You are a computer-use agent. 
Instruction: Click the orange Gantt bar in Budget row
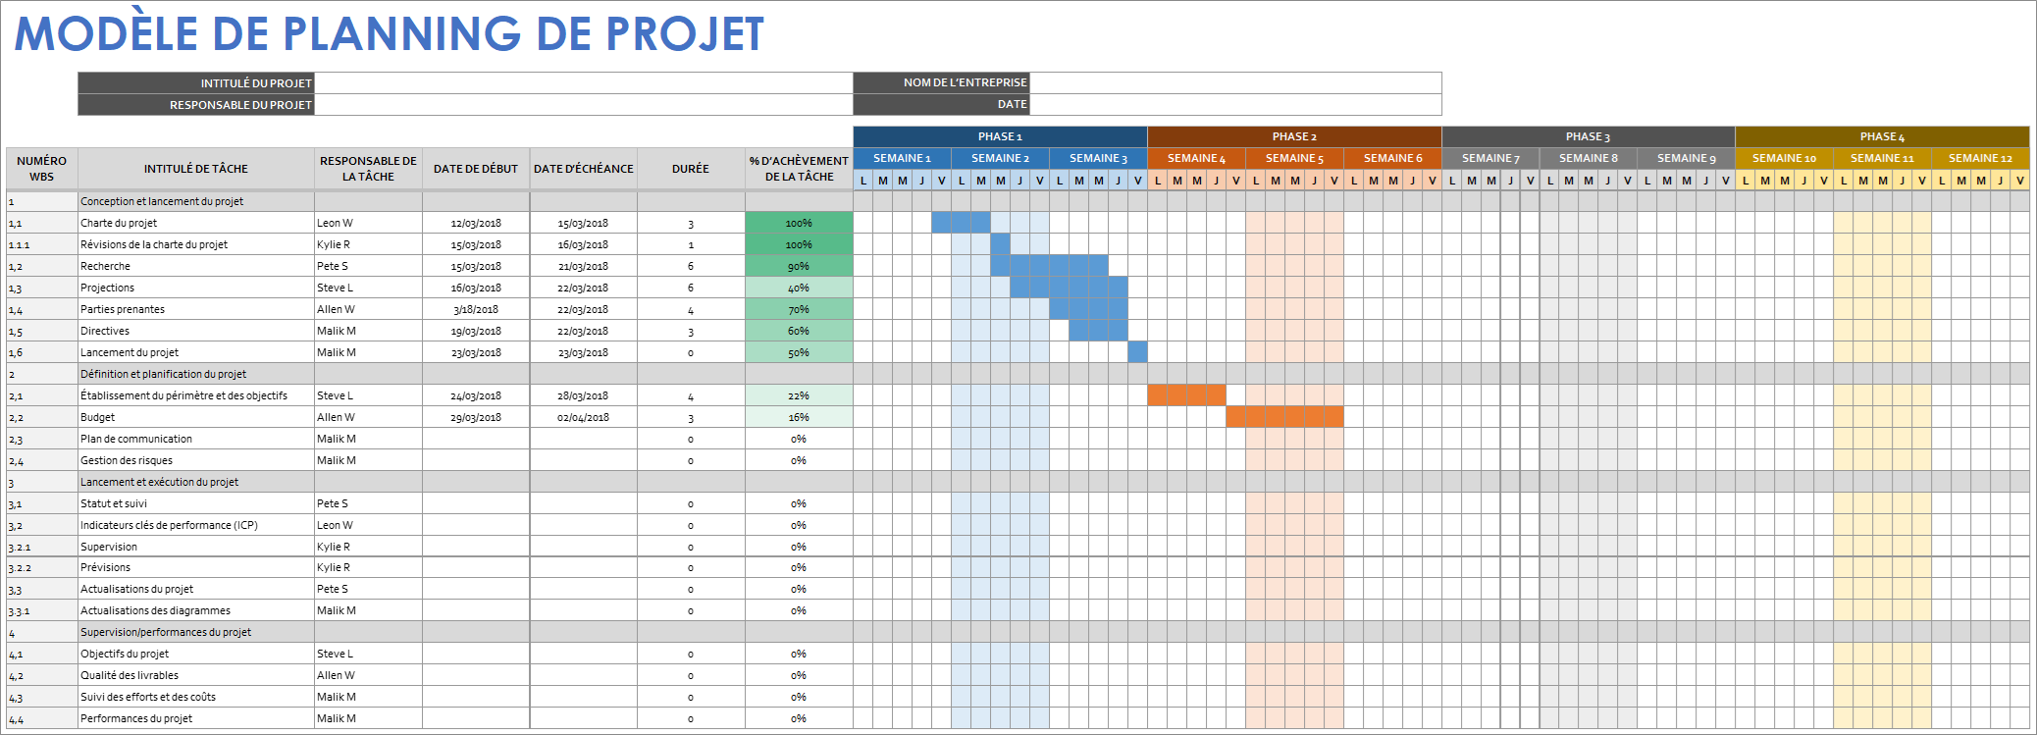click(1284, 417)
